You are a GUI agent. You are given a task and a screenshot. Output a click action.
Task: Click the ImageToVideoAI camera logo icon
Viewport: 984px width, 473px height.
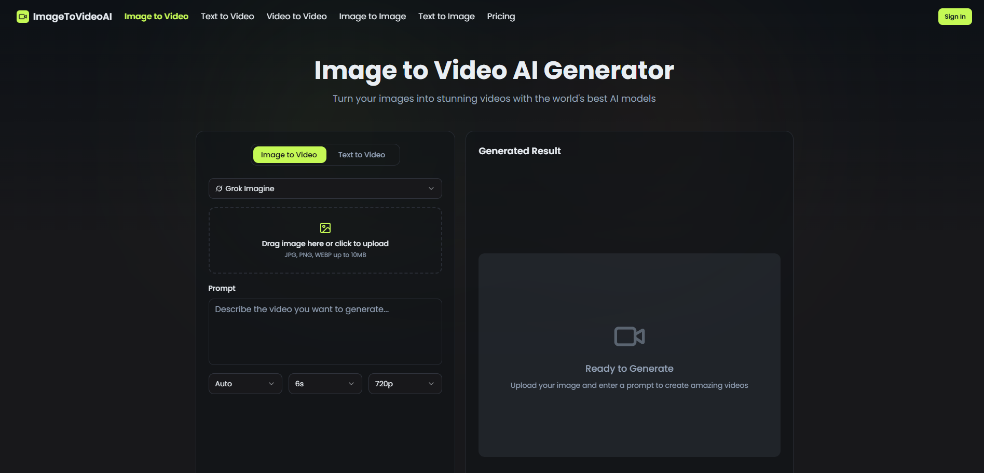tap(23, 16)
